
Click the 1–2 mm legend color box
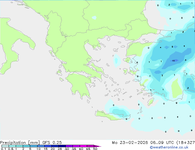19,146
